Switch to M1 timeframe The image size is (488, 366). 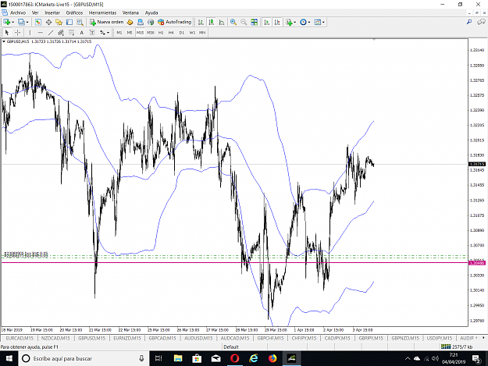click(119, 32)
